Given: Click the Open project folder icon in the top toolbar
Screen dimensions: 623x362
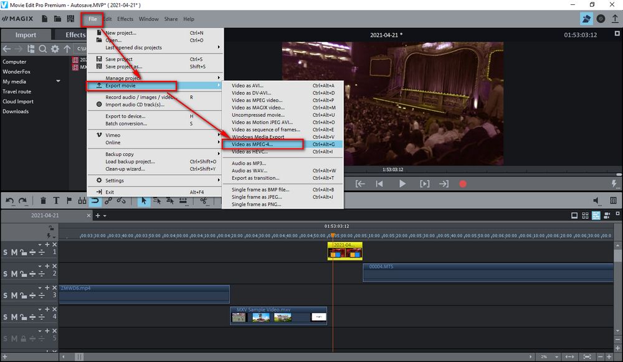Looking at the screenshot, I should pos(57,19).
